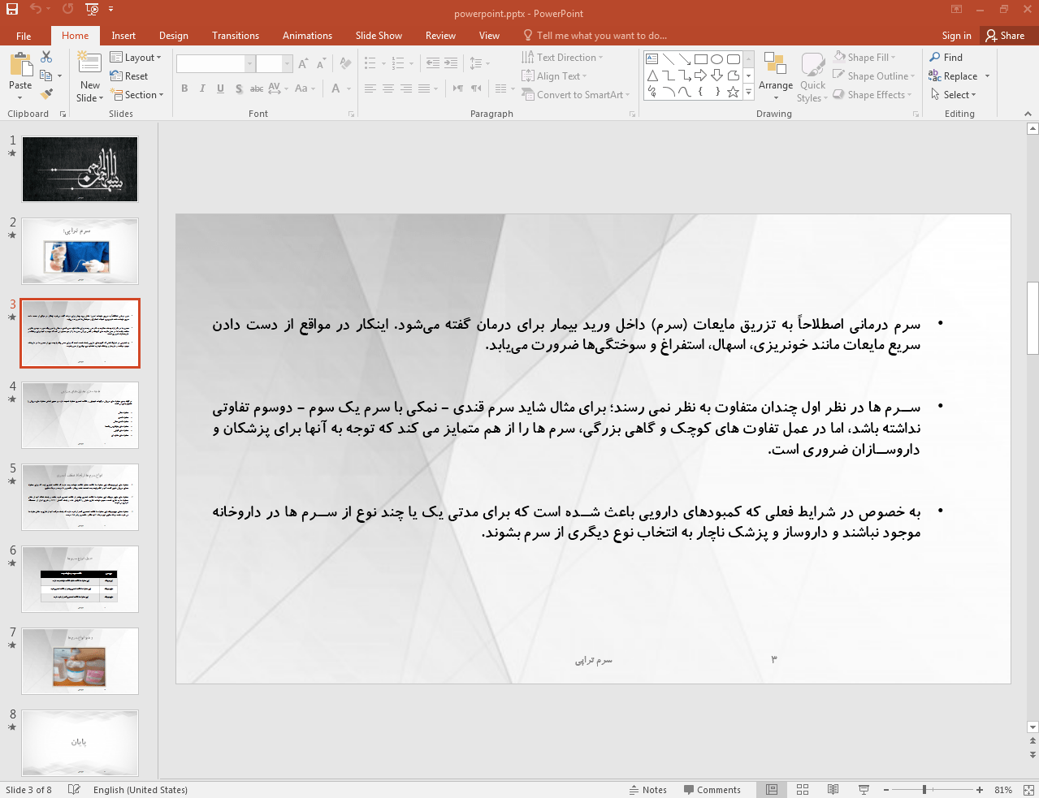Click Slide Show icon in status bar

tap(864, 789)
